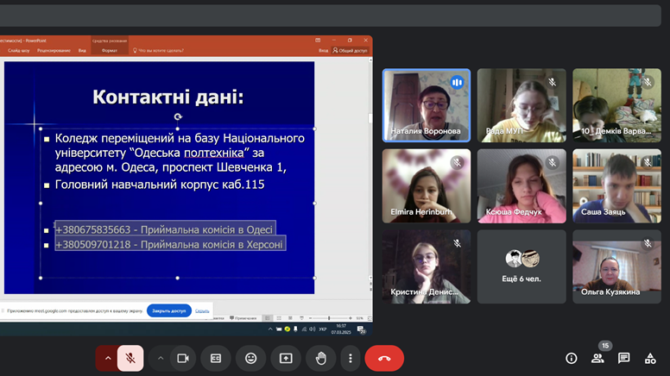Open ribbon display options icon in PowerPoint
This screenshot has height=376, width=670.
point(318,41)
